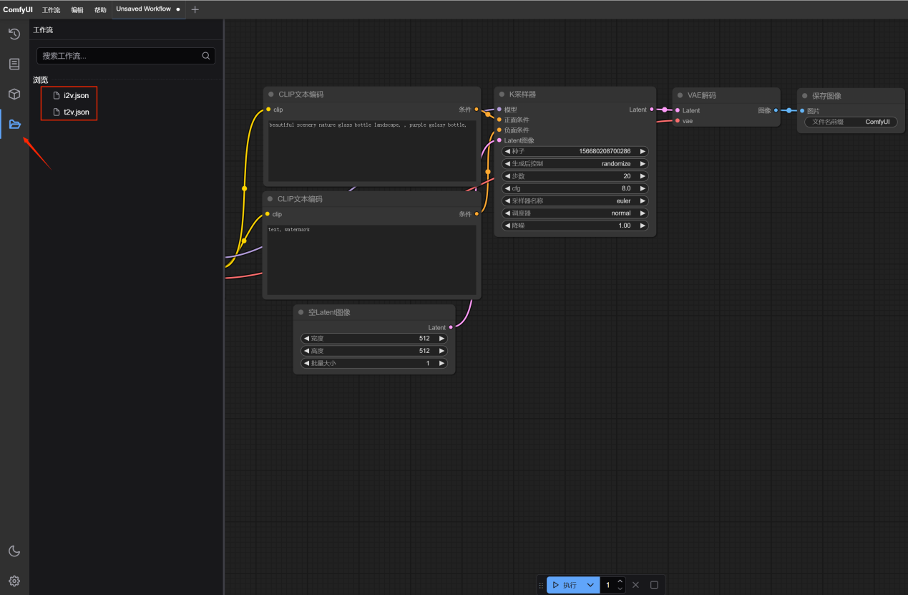Cancel current run with the X icon

(x=635, y=585)
